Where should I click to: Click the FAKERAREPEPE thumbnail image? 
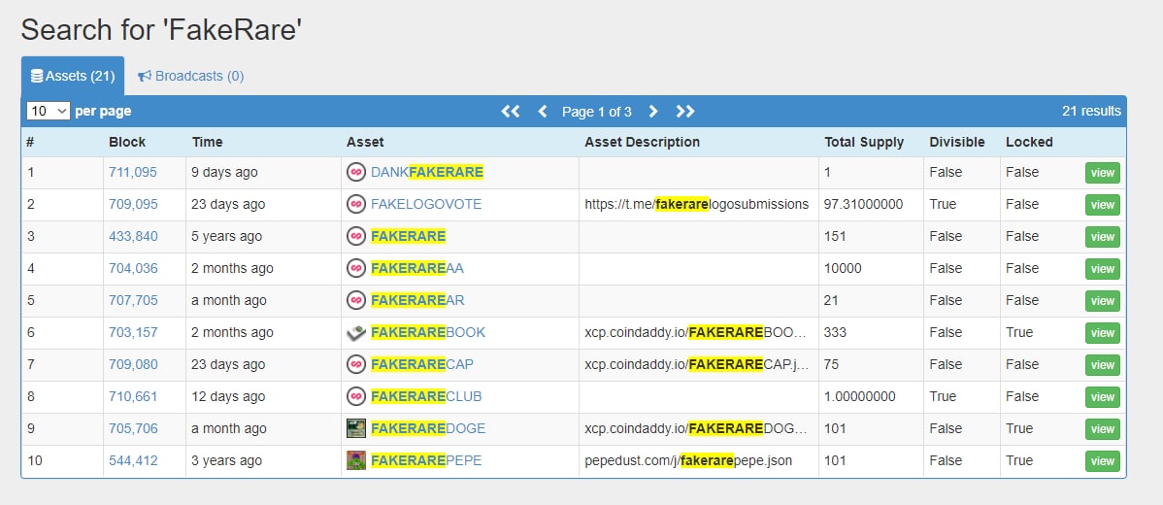click(x=356, y=460)
